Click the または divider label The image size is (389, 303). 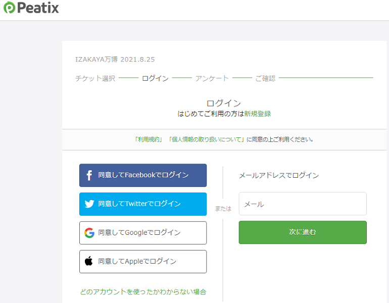pos(223,209)
